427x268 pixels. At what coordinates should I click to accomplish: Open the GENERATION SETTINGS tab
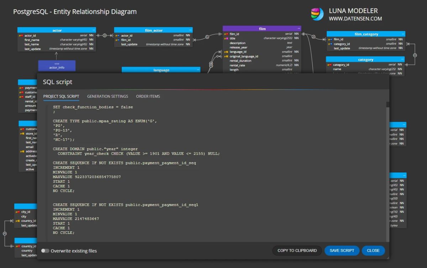107,96
